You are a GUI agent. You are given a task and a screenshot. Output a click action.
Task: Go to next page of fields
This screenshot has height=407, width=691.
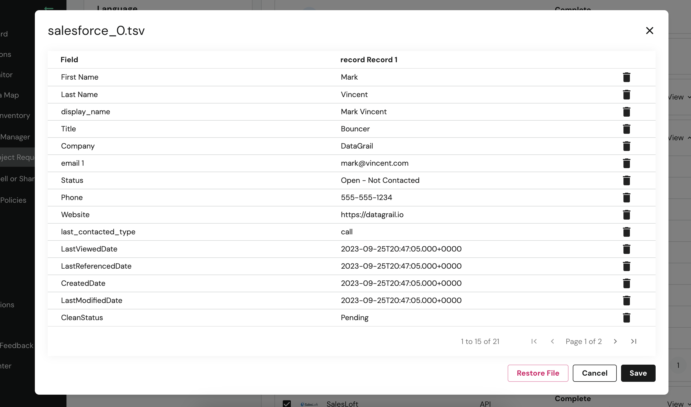pyautogui.click(x=615, y=342)
